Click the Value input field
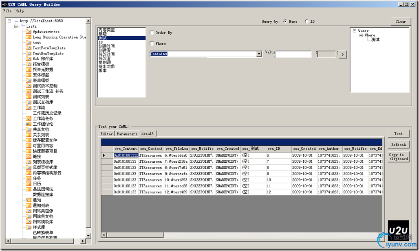 click(x=294, y=54)
